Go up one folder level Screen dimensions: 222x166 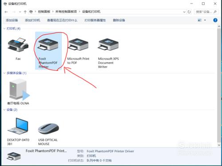[x=25, y=12]
